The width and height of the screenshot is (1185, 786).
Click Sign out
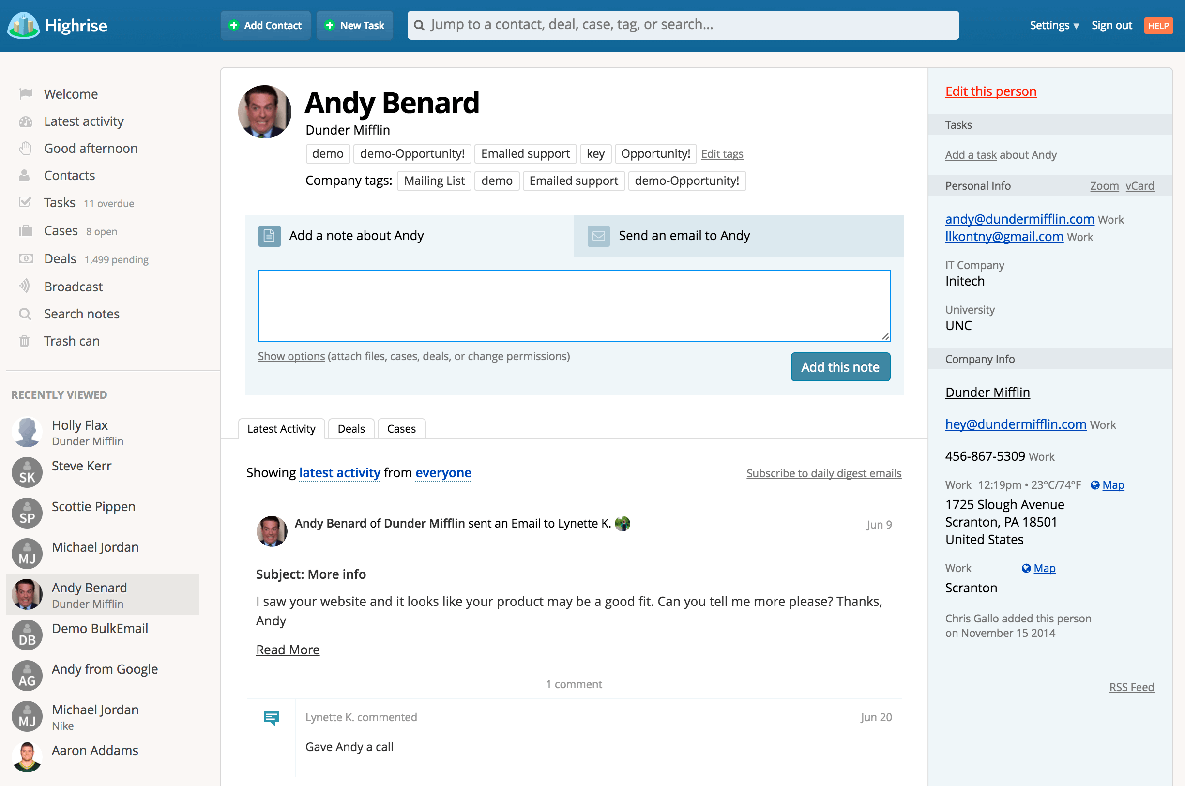pyautogui.click(x=1112, y=25)
